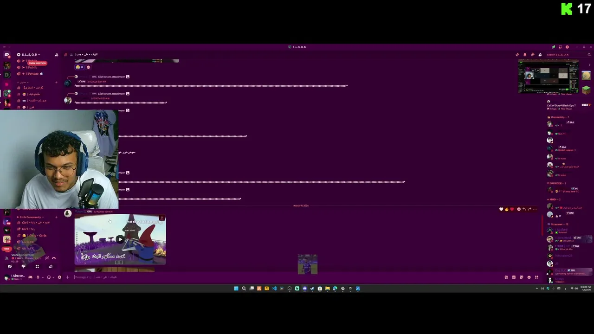
Task: Open add reaction picker on hovered message
Action: [x=518, y=209]
